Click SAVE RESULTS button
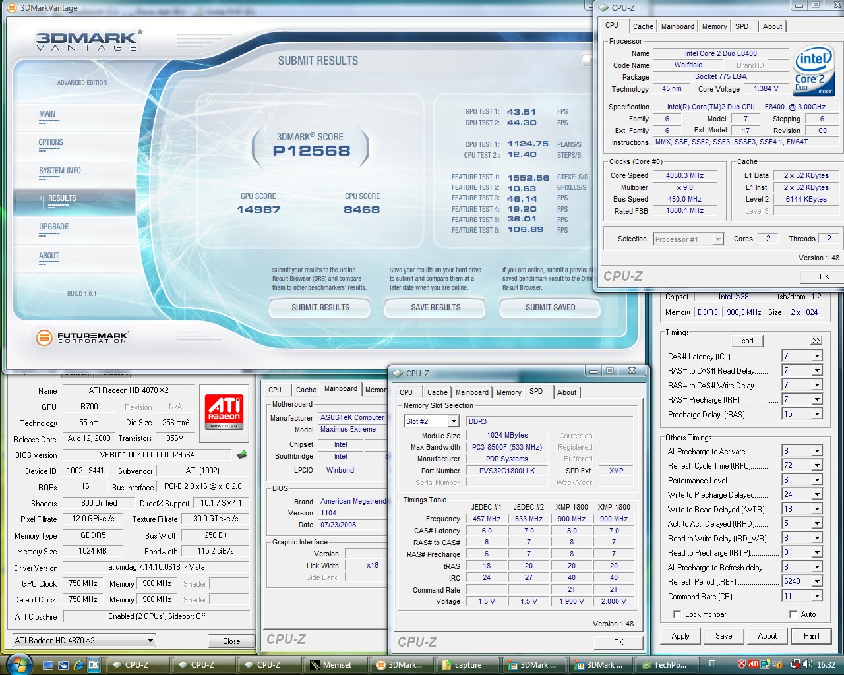Viewport: 844px width, 675px height. (435, 307)
